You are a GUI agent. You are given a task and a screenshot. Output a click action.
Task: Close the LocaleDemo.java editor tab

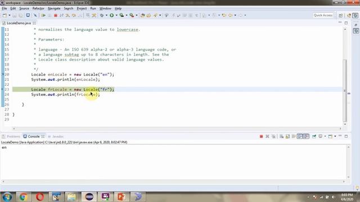pyautogui.click(x=34, y=23)
